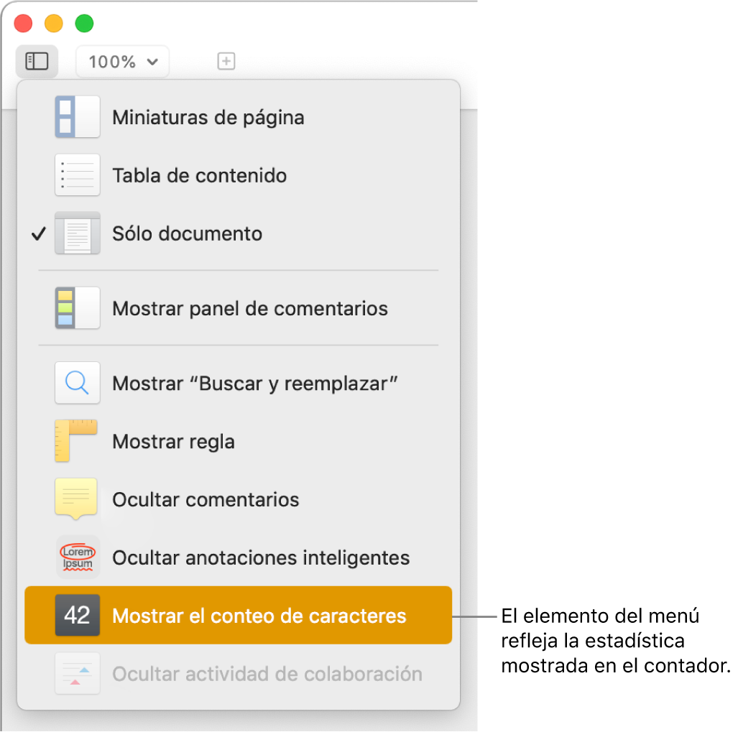This screenshot has width=738, height=732.
Task: Click the yellow sticky note icon
Action: tap(77, 498)
